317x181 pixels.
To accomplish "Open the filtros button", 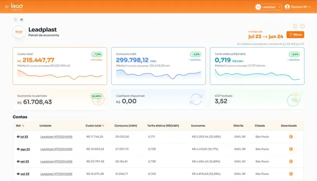I will click(x=295, y=35).
